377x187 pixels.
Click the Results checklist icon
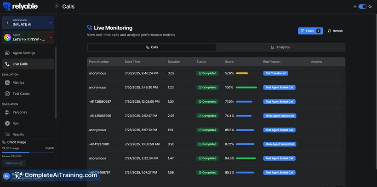7,134
